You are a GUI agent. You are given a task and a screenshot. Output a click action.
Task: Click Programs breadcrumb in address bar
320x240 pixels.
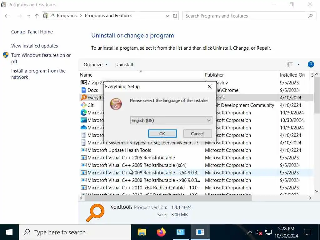[x=67, y=16]
